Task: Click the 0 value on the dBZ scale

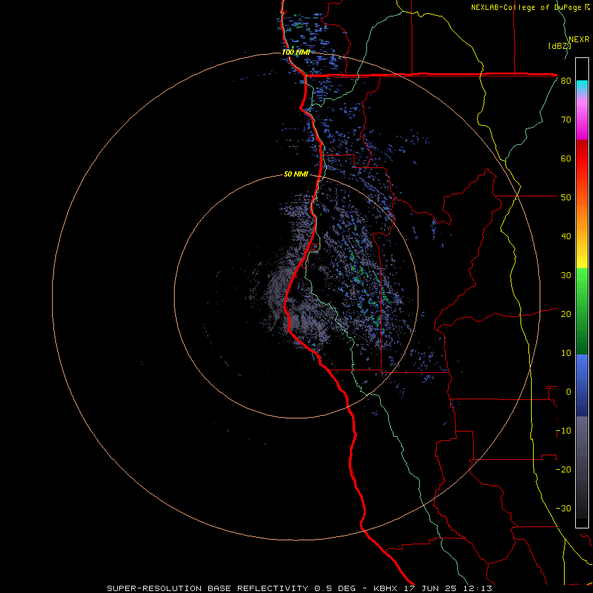Action: (x=569, y=392)
